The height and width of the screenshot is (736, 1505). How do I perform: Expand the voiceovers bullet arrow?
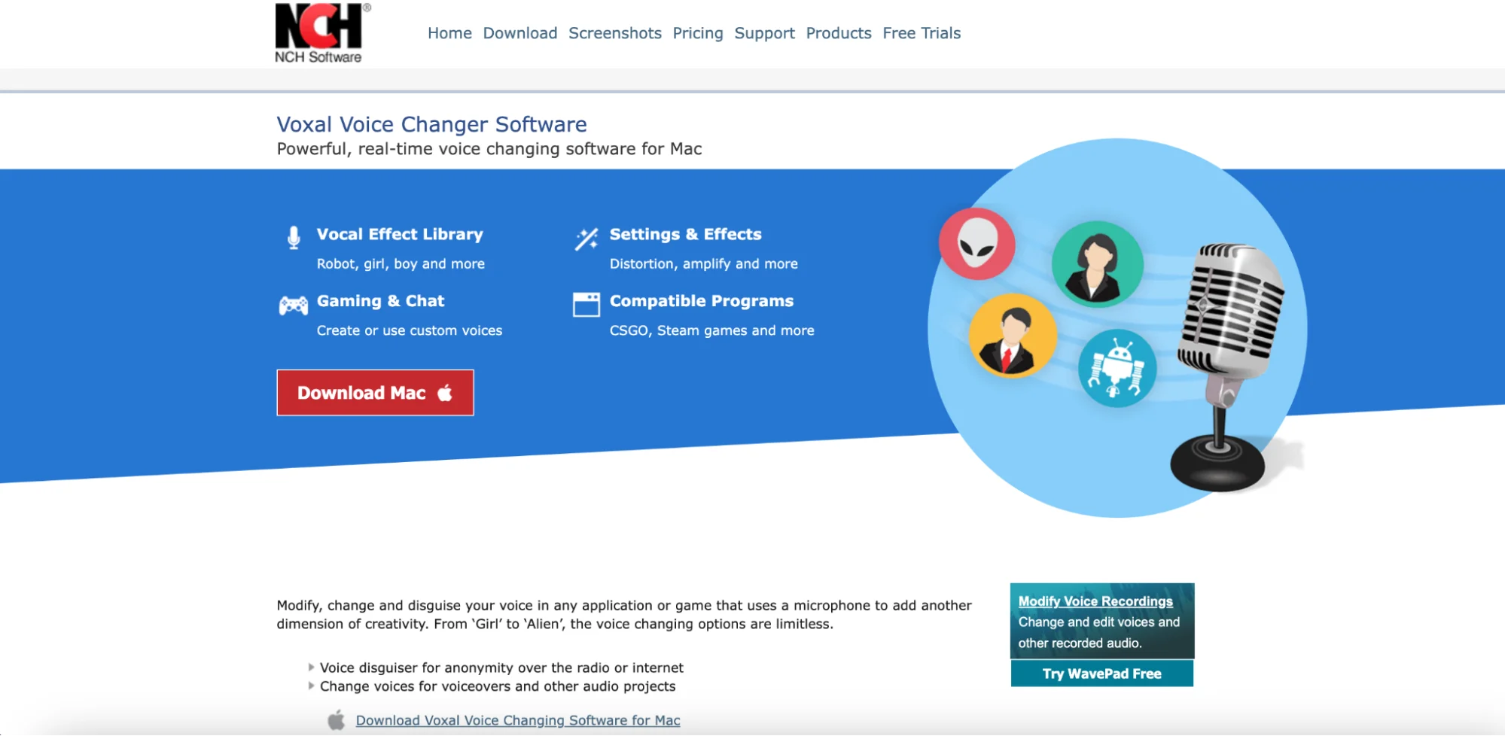[x=311, y=685]
